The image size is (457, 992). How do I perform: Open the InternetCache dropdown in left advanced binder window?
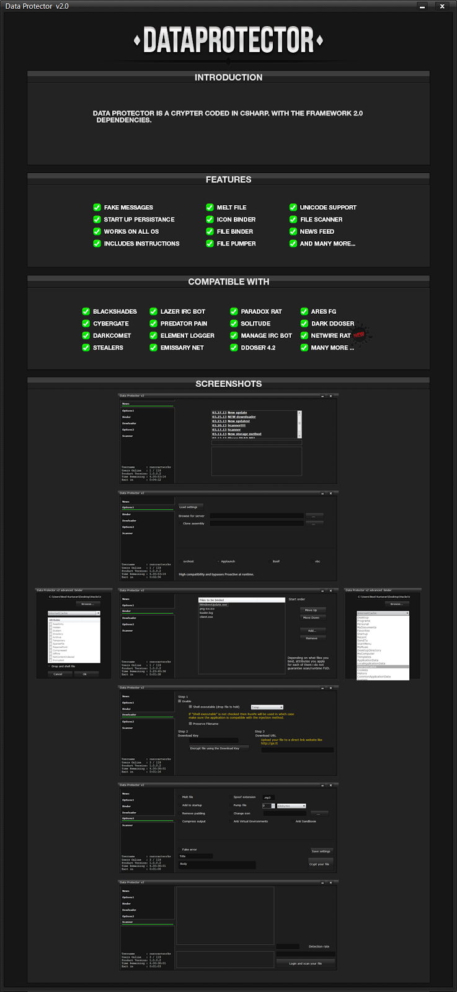(x=74, y=613)
